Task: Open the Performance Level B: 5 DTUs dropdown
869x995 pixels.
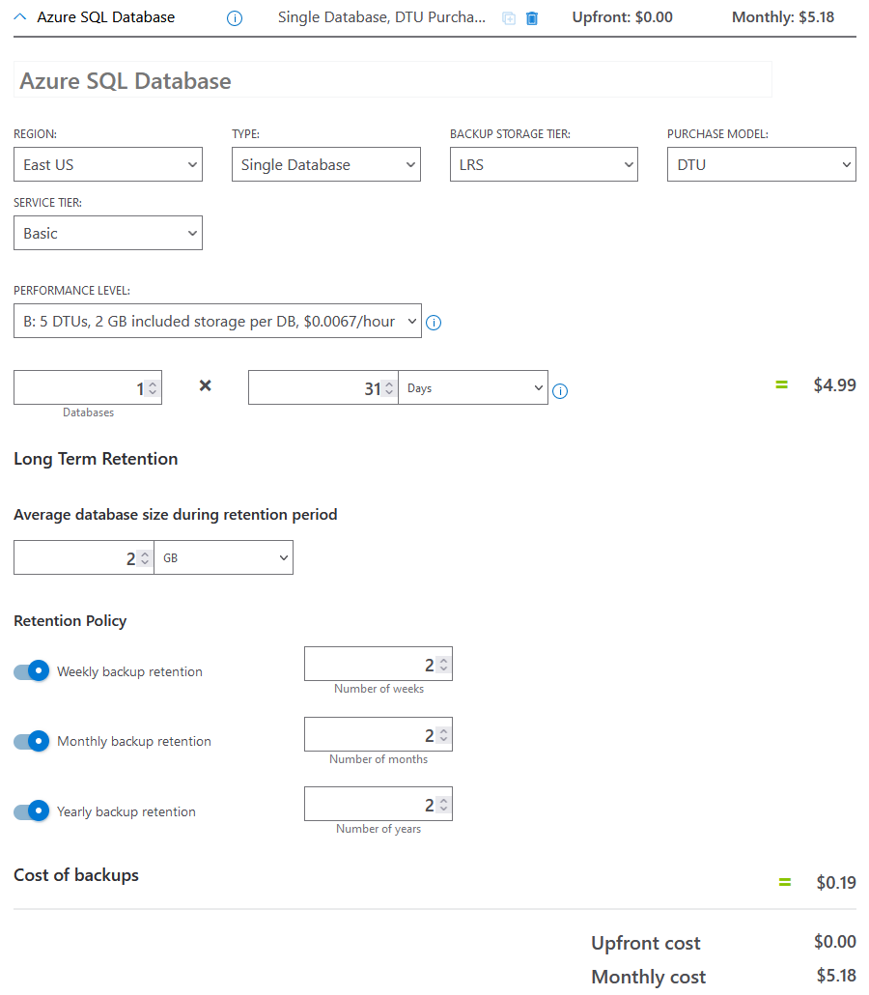Action: [217, 321]
